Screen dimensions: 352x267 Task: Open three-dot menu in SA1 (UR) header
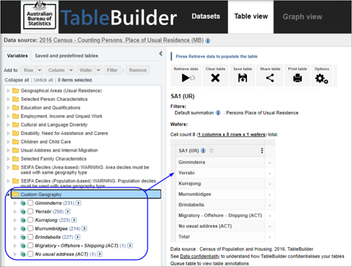point(262,151)
